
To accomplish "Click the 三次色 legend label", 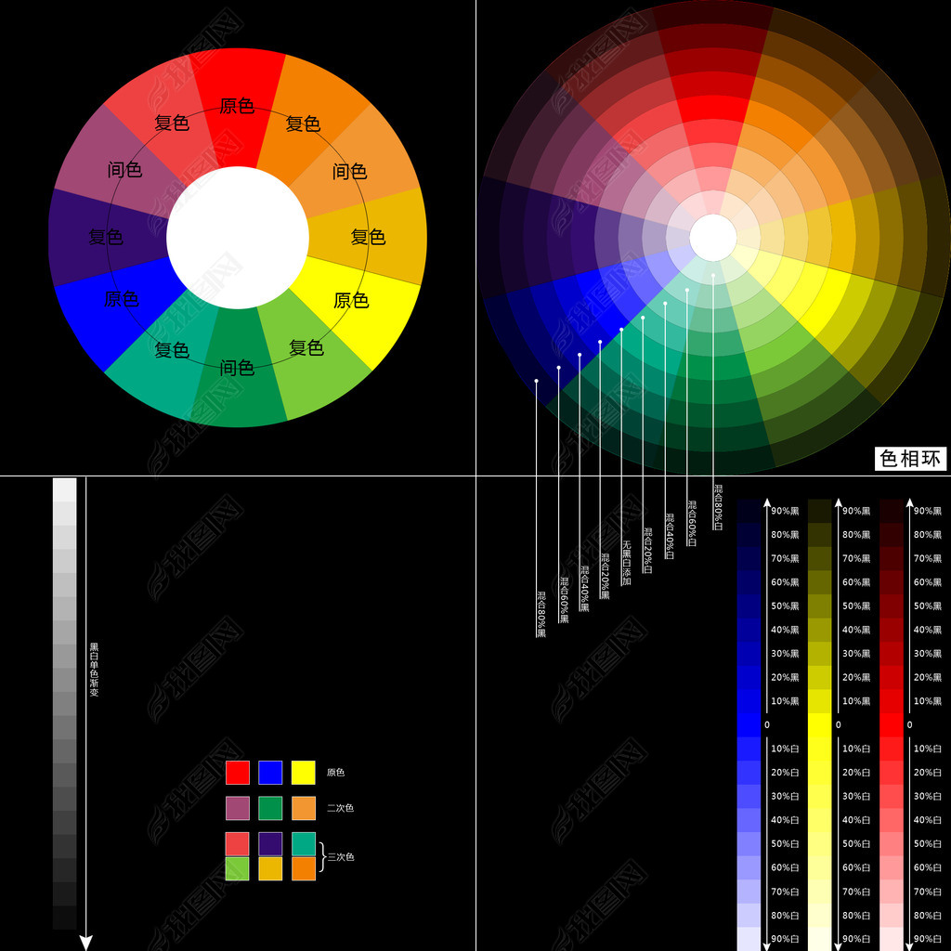I will 341,857.
